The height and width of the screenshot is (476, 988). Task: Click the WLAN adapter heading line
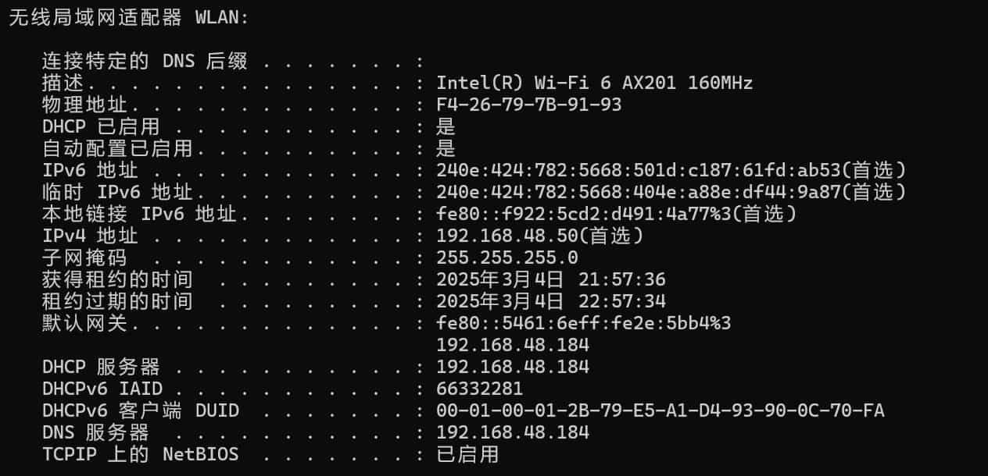129,17
